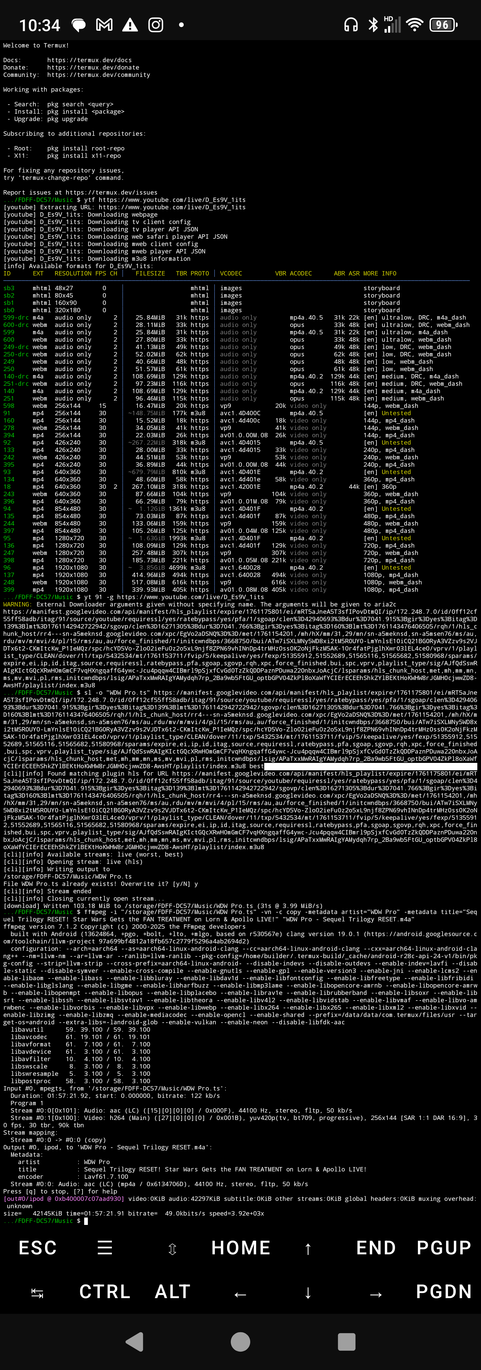Tap the Android back triangle button
The image size is (481, 1370).
[135, 1342]
